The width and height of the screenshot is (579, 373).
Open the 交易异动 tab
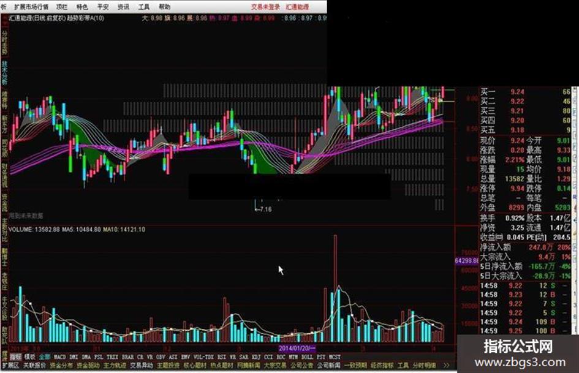pos(142,365)
